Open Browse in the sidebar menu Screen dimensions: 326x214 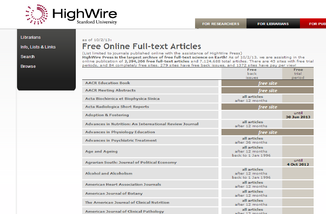click(28, 66)
